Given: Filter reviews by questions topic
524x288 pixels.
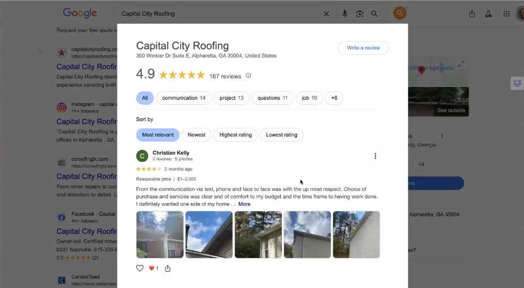Looking at the screenshot, I should [x=272, y=98].
